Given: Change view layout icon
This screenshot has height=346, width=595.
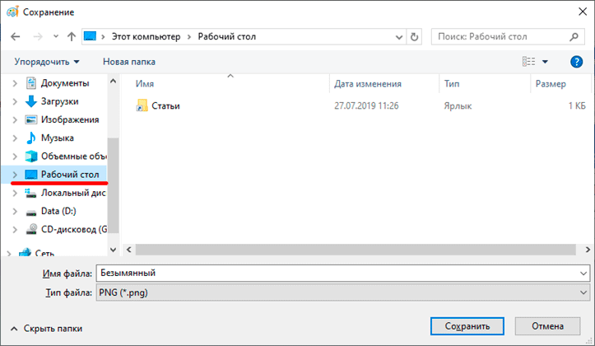Looking at the screenshot, I should (x=528, y=62).
